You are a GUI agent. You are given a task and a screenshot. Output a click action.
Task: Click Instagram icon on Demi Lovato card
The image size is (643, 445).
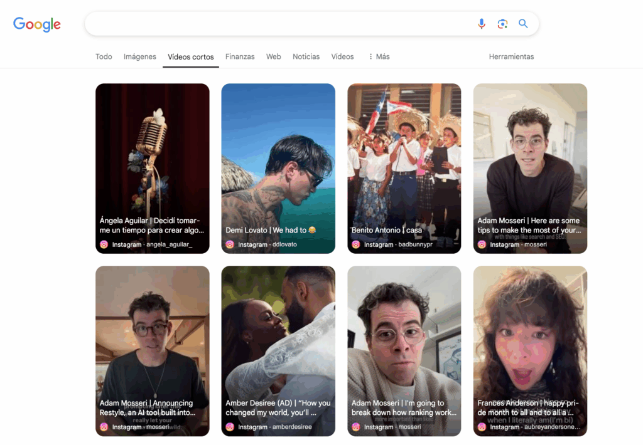(x=230, y=244)
